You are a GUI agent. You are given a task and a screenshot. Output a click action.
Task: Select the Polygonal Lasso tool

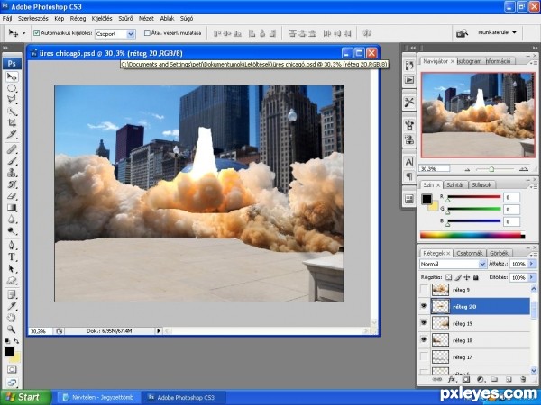click(x=12, y=100)
